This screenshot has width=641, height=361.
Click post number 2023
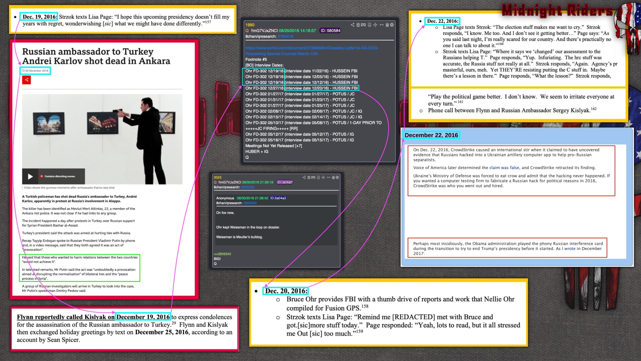pyautogui.click(x=218, y=177)
